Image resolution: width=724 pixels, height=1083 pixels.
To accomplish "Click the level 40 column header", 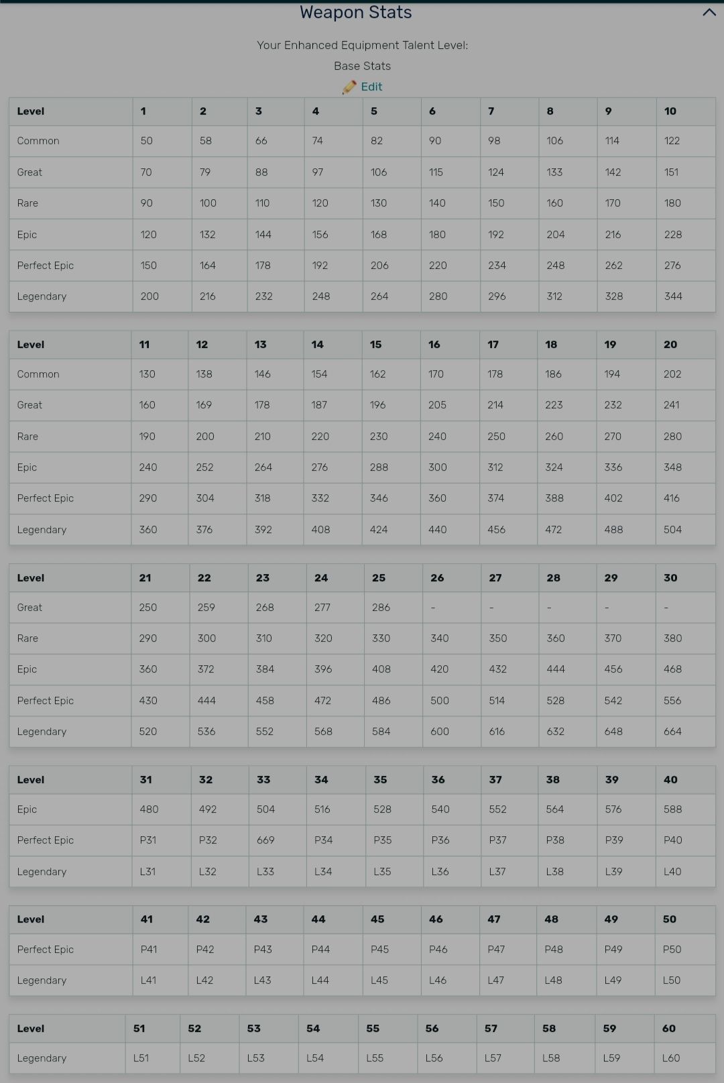I will (670, 780).
